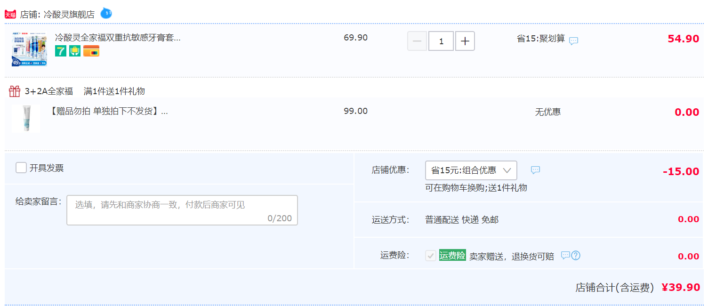
Task: Click the green 运费险 label tag
Action: pos(452,255)
